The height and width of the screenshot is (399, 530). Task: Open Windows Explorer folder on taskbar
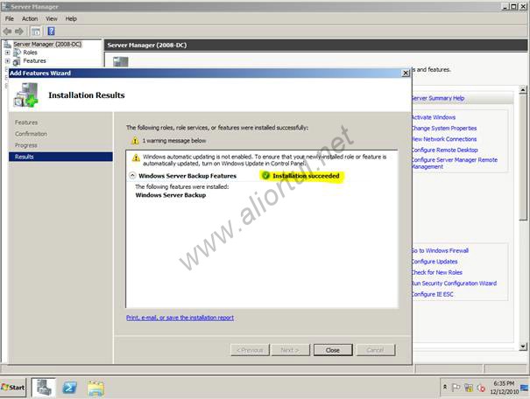(96, 388)
